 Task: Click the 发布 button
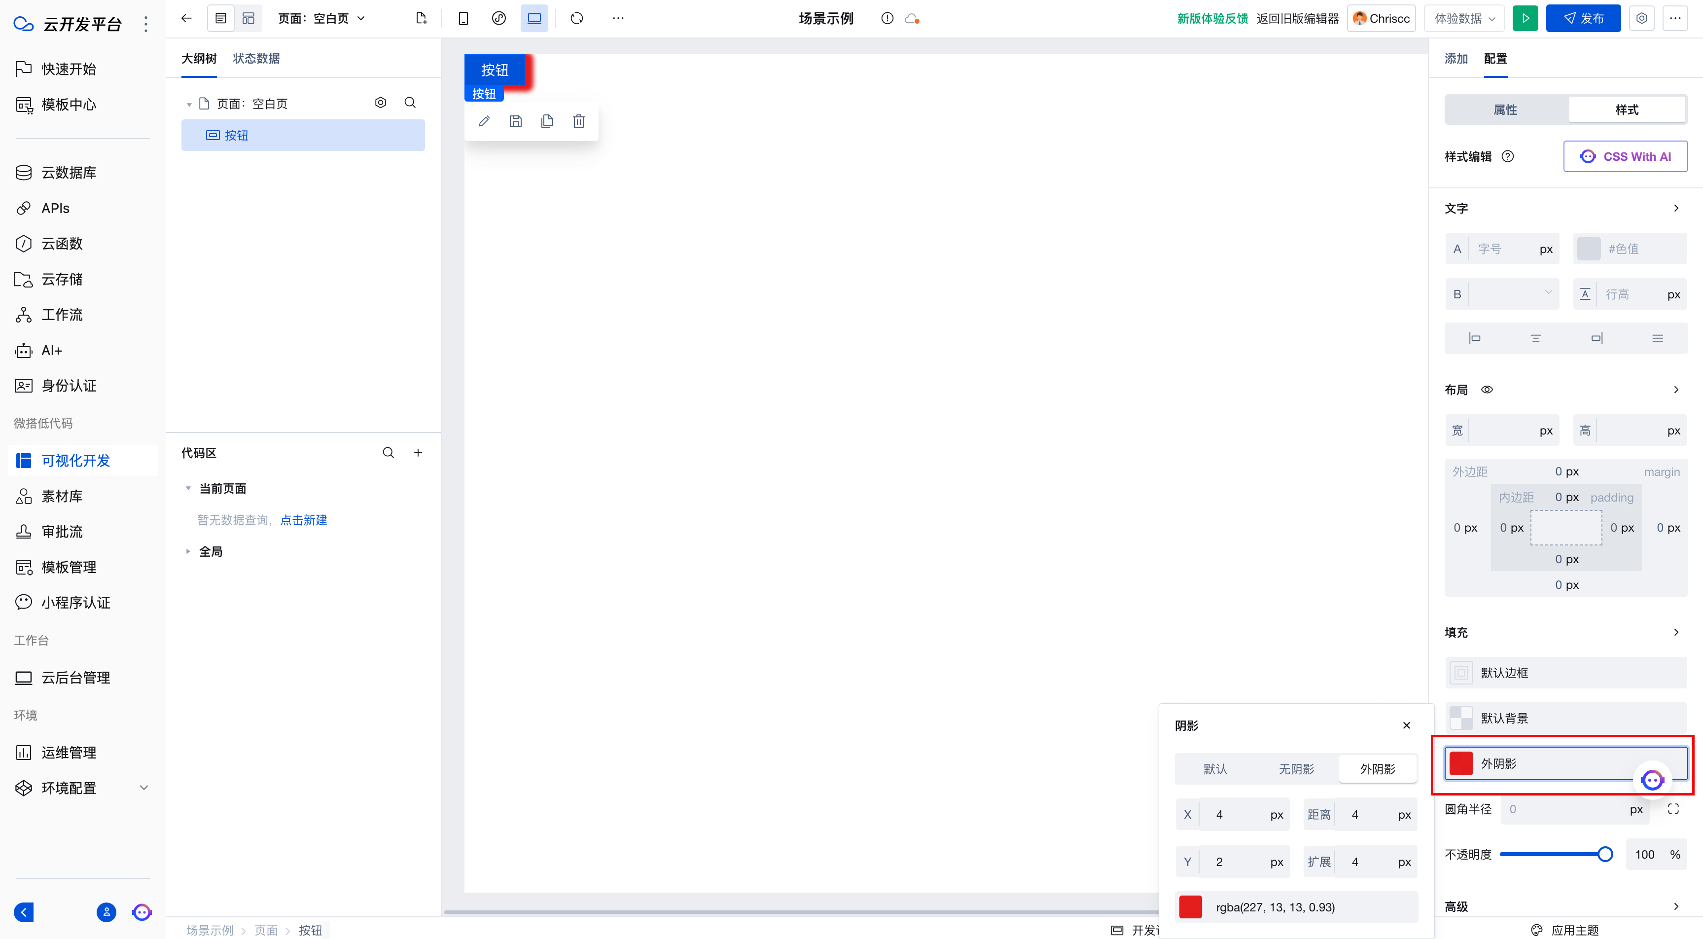[1583, 19]
